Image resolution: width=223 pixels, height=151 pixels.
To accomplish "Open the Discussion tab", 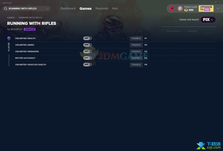I will coord(171,31).
